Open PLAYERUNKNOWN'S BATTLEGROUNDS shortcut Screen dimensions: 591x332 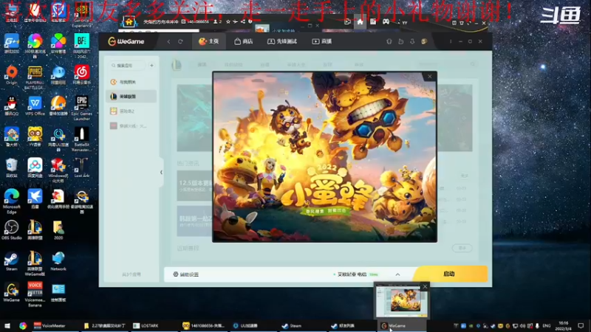click(35, 77)
